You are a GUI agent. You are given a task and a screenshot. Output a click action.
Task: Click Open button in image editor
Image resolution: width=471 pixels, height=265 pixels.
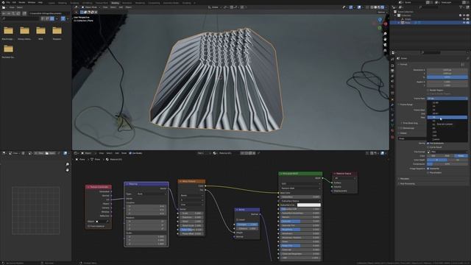[51, 153]
